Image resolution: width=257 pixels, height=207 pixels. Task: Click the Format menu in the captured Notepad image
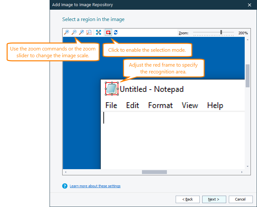[x=161, y=105]
